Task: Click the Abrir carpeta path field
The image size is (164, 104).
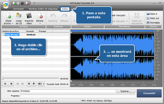Action: tap(68, 91)
